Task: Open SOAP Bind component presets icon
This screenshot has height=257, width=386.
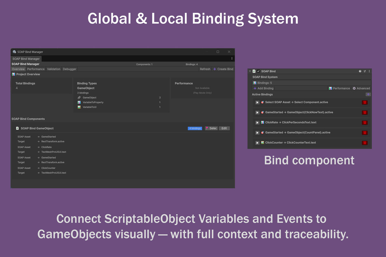Action: click(x=365, y=71)
